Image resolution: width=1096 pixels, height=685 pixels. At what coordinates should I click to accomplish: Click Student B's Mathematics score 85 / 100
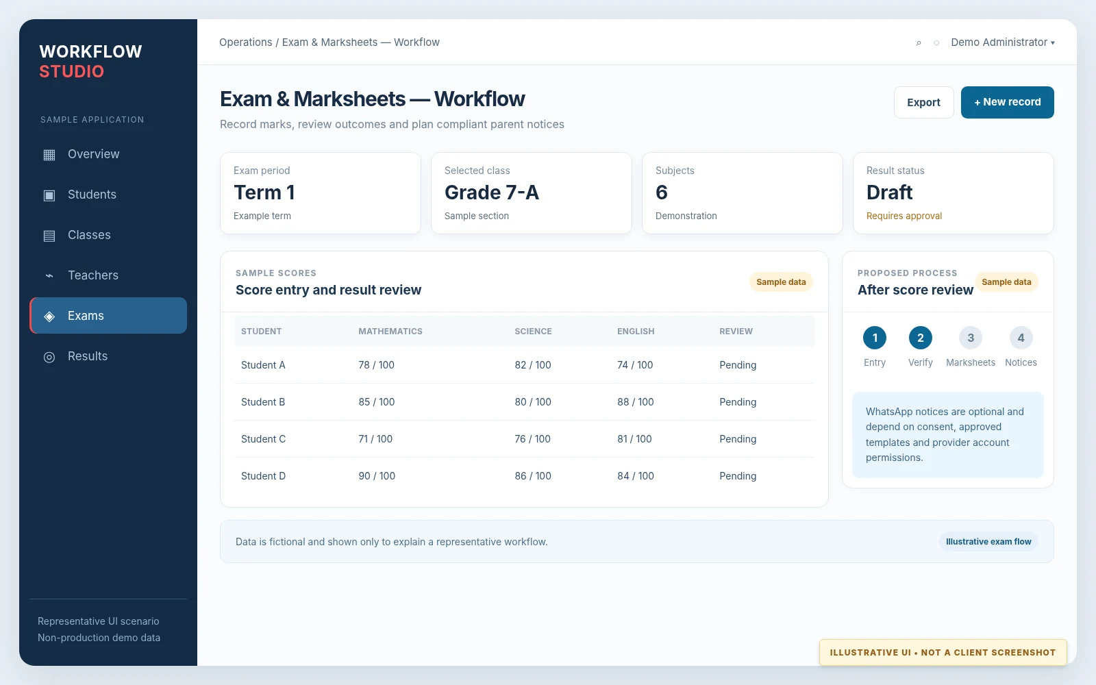(x=376, y=402)
